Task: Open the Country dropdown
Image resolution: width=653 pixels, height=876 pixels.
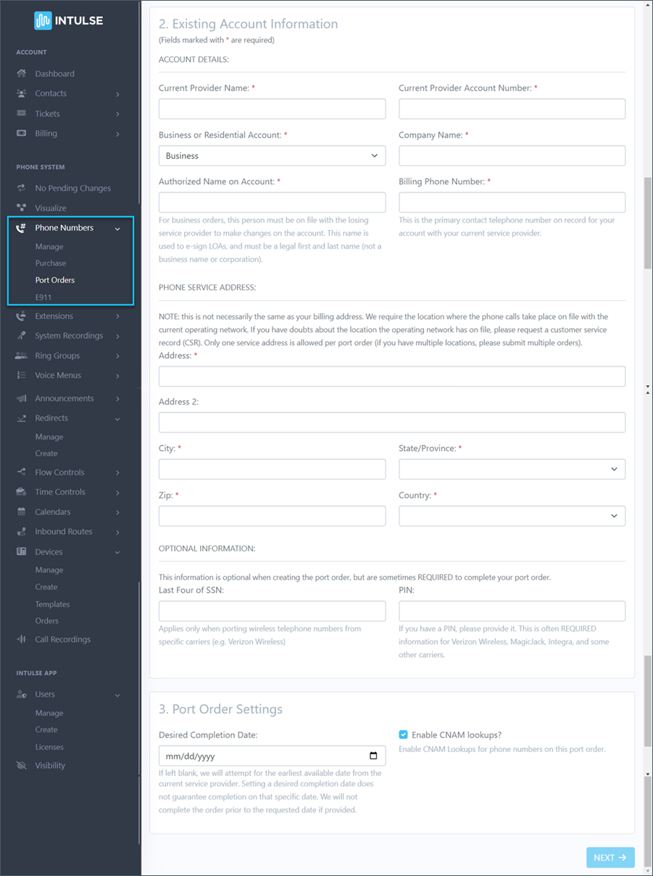Action: pyautogui.click(x=512, y=516)
